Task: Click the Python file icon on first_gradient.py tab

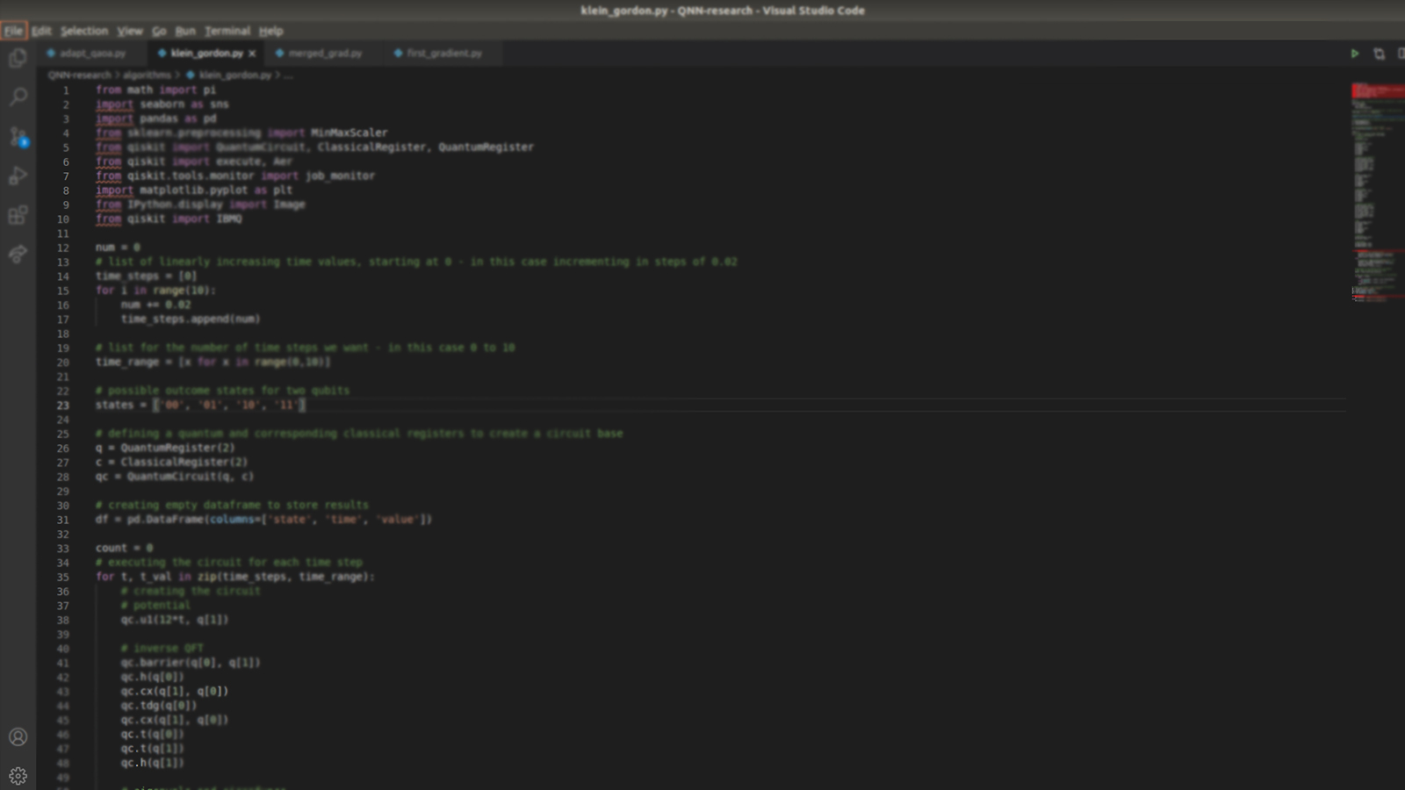Action: (x=398, y=54)
